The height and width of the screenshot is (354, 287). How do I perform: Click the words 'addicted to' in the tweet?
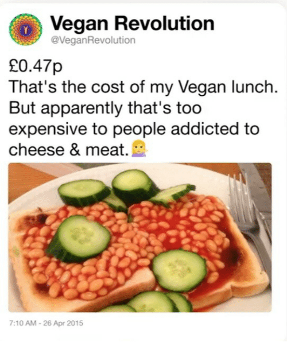click(215, 129)
